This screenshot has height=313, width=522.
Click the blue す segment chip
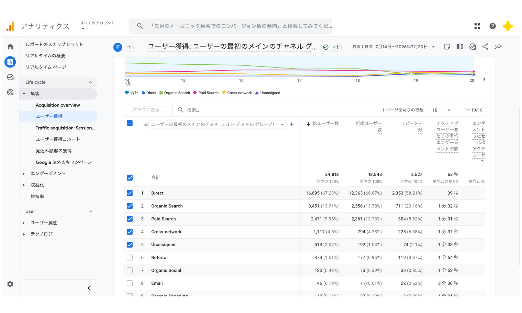pyautogui.click(x=118, y=47)
